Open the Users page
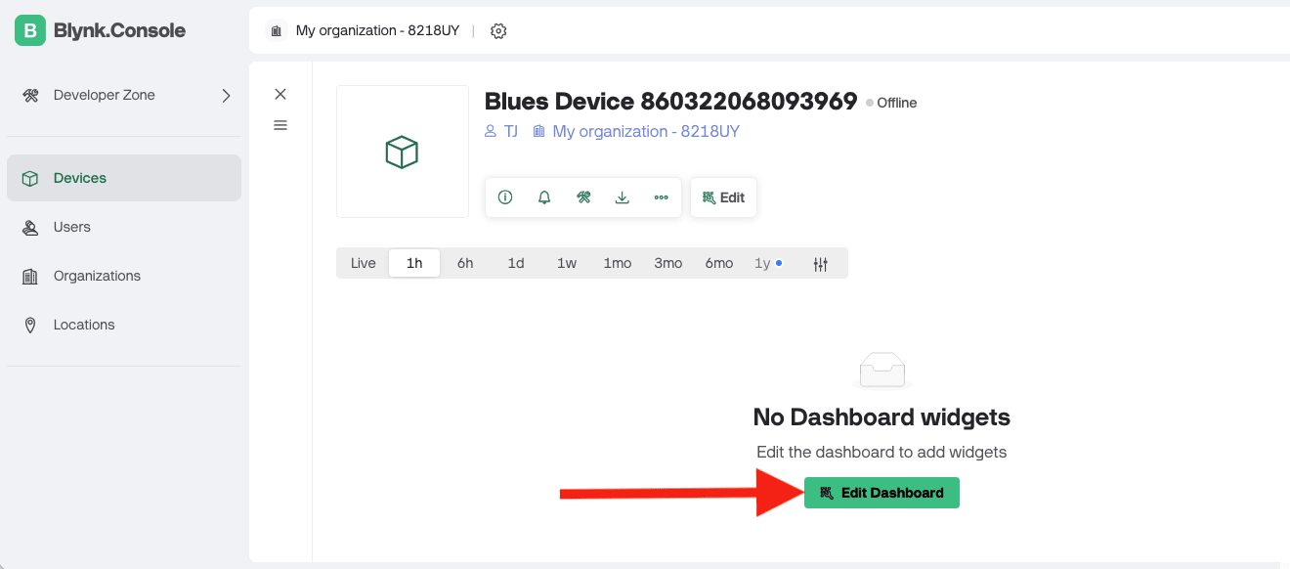Viewport: 1290px width, 569px height. [x=124, y=227]
